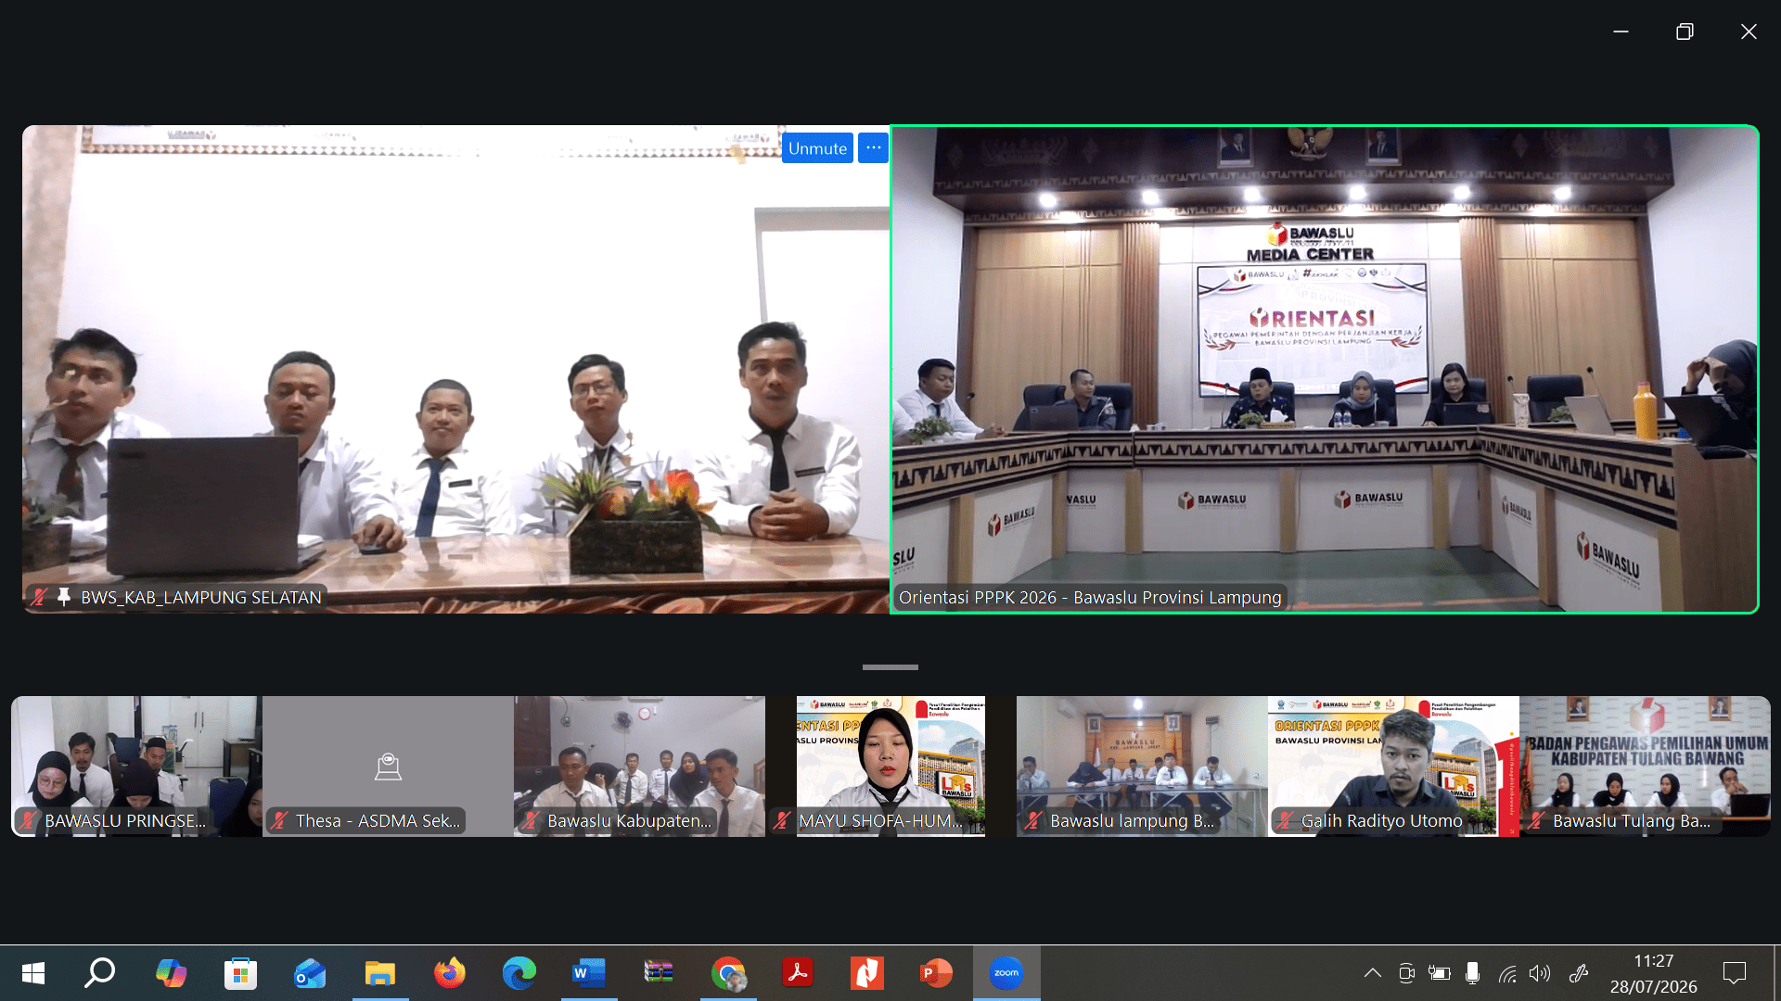Screen dimensions: 1781x1001
Task: Select Bawaslu lampung B... participant thumbnail
Action: 1142,767
